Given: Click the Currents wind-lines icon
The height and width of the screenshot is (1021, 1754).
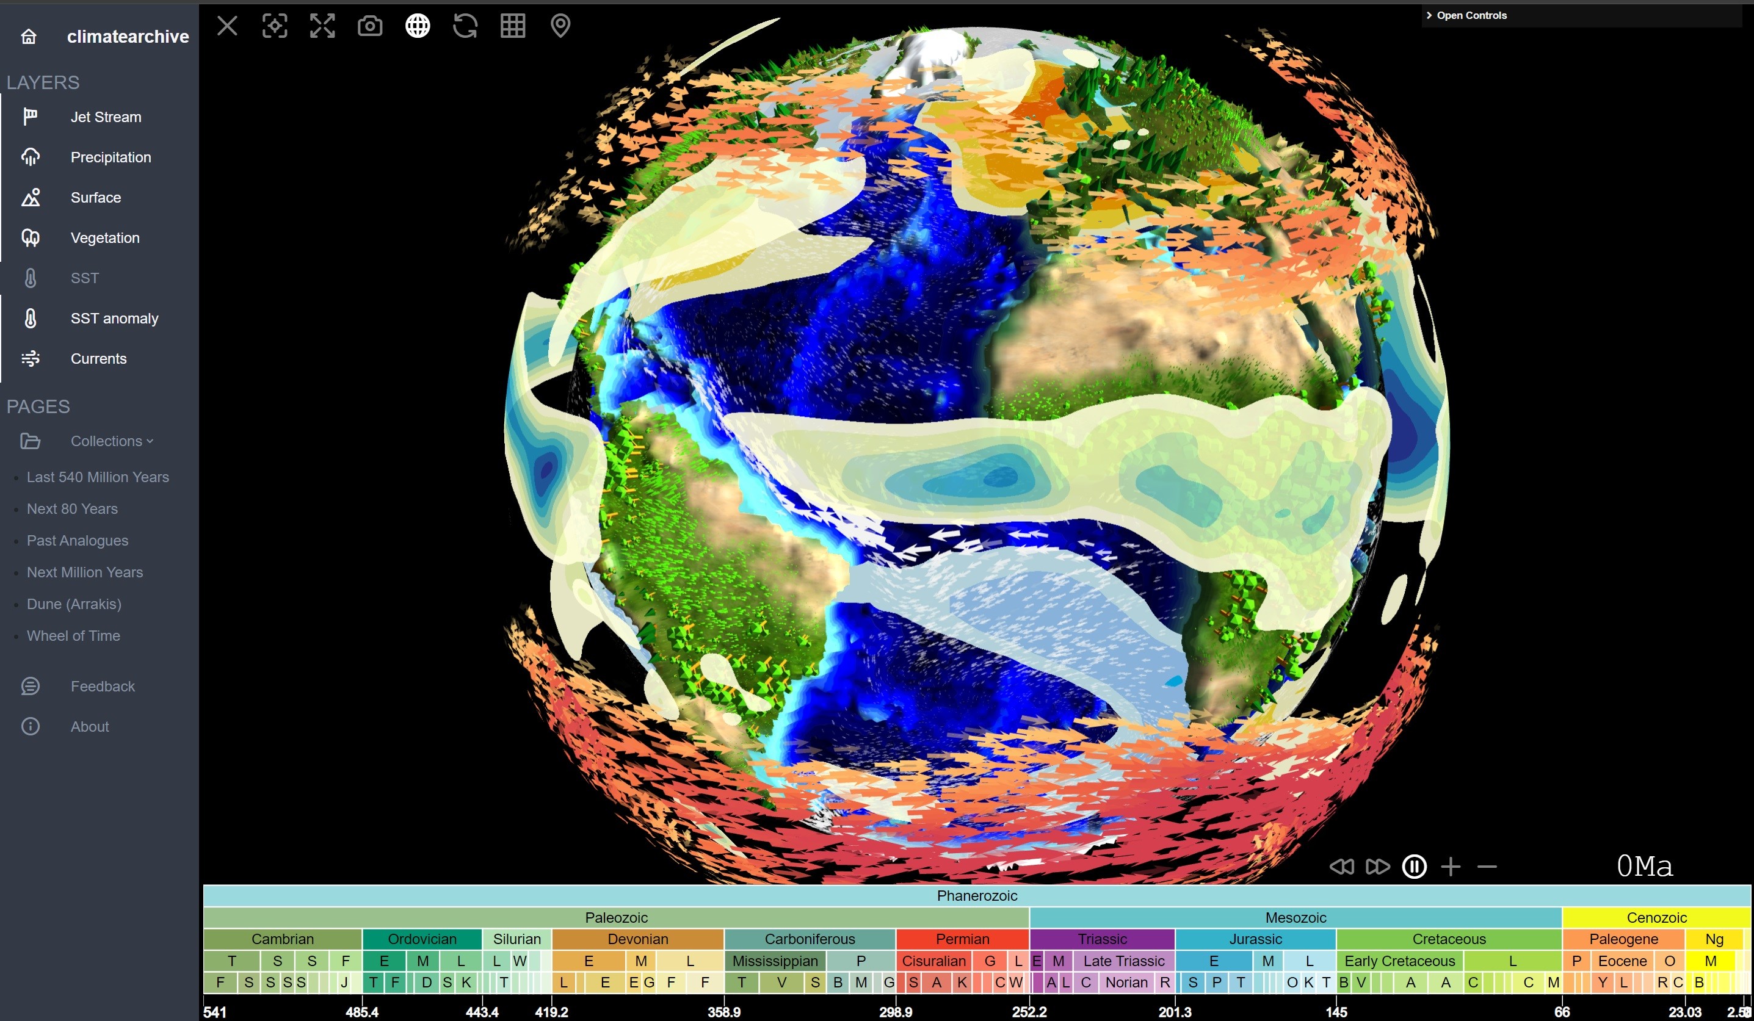Looking at the screenshot, I should tap(30, 358).
